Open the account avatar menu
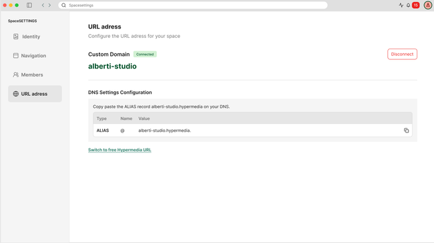The image size is (434, 243). coord(428,5)
